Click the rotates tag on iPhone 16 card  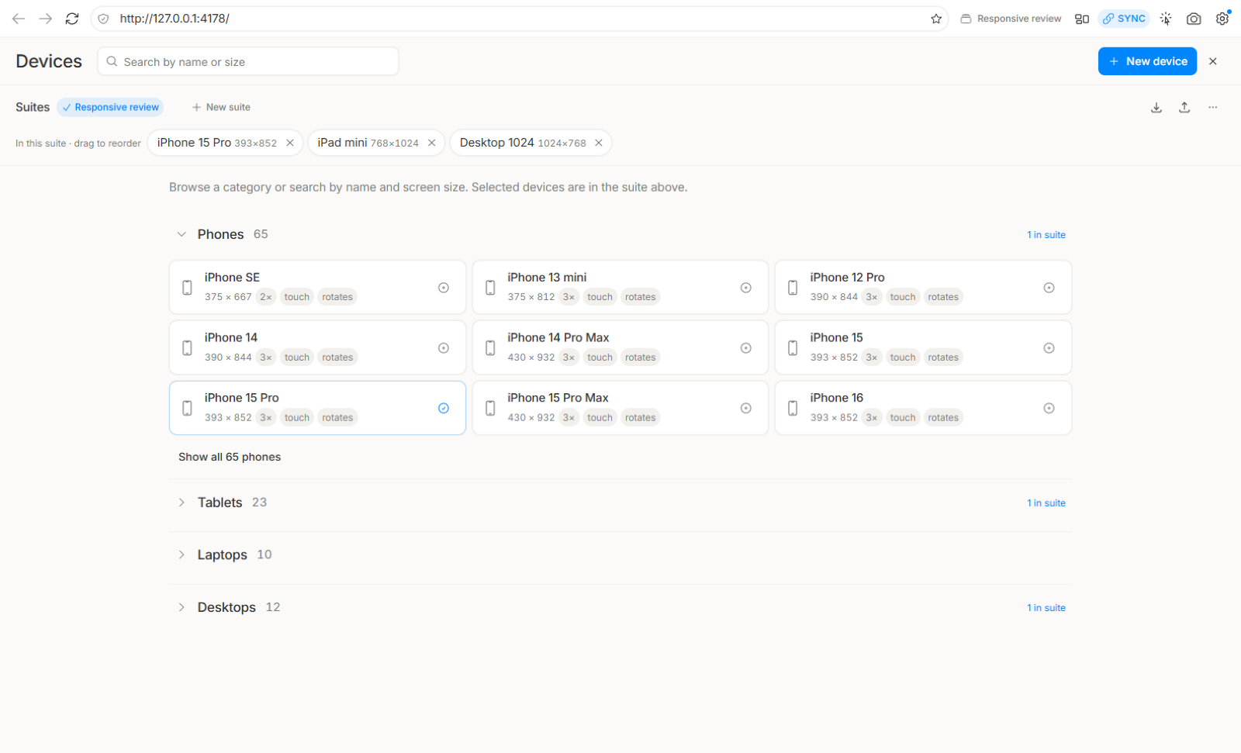[943, 418]
